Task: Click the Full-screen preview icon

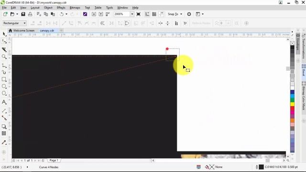Action: 138,14
